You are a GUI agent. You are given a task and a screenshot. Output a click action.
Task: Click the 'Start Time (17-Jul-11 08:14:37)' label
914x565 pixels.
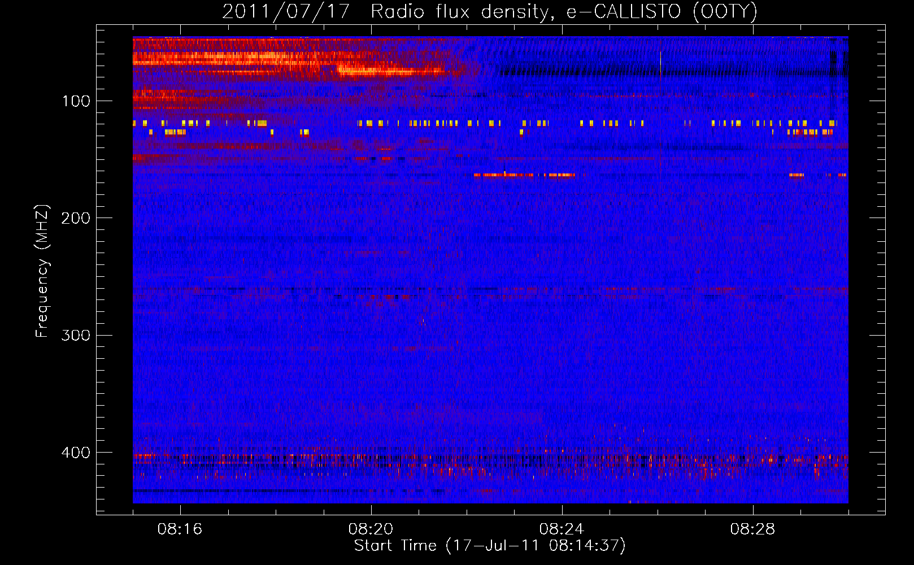[490, 546]
